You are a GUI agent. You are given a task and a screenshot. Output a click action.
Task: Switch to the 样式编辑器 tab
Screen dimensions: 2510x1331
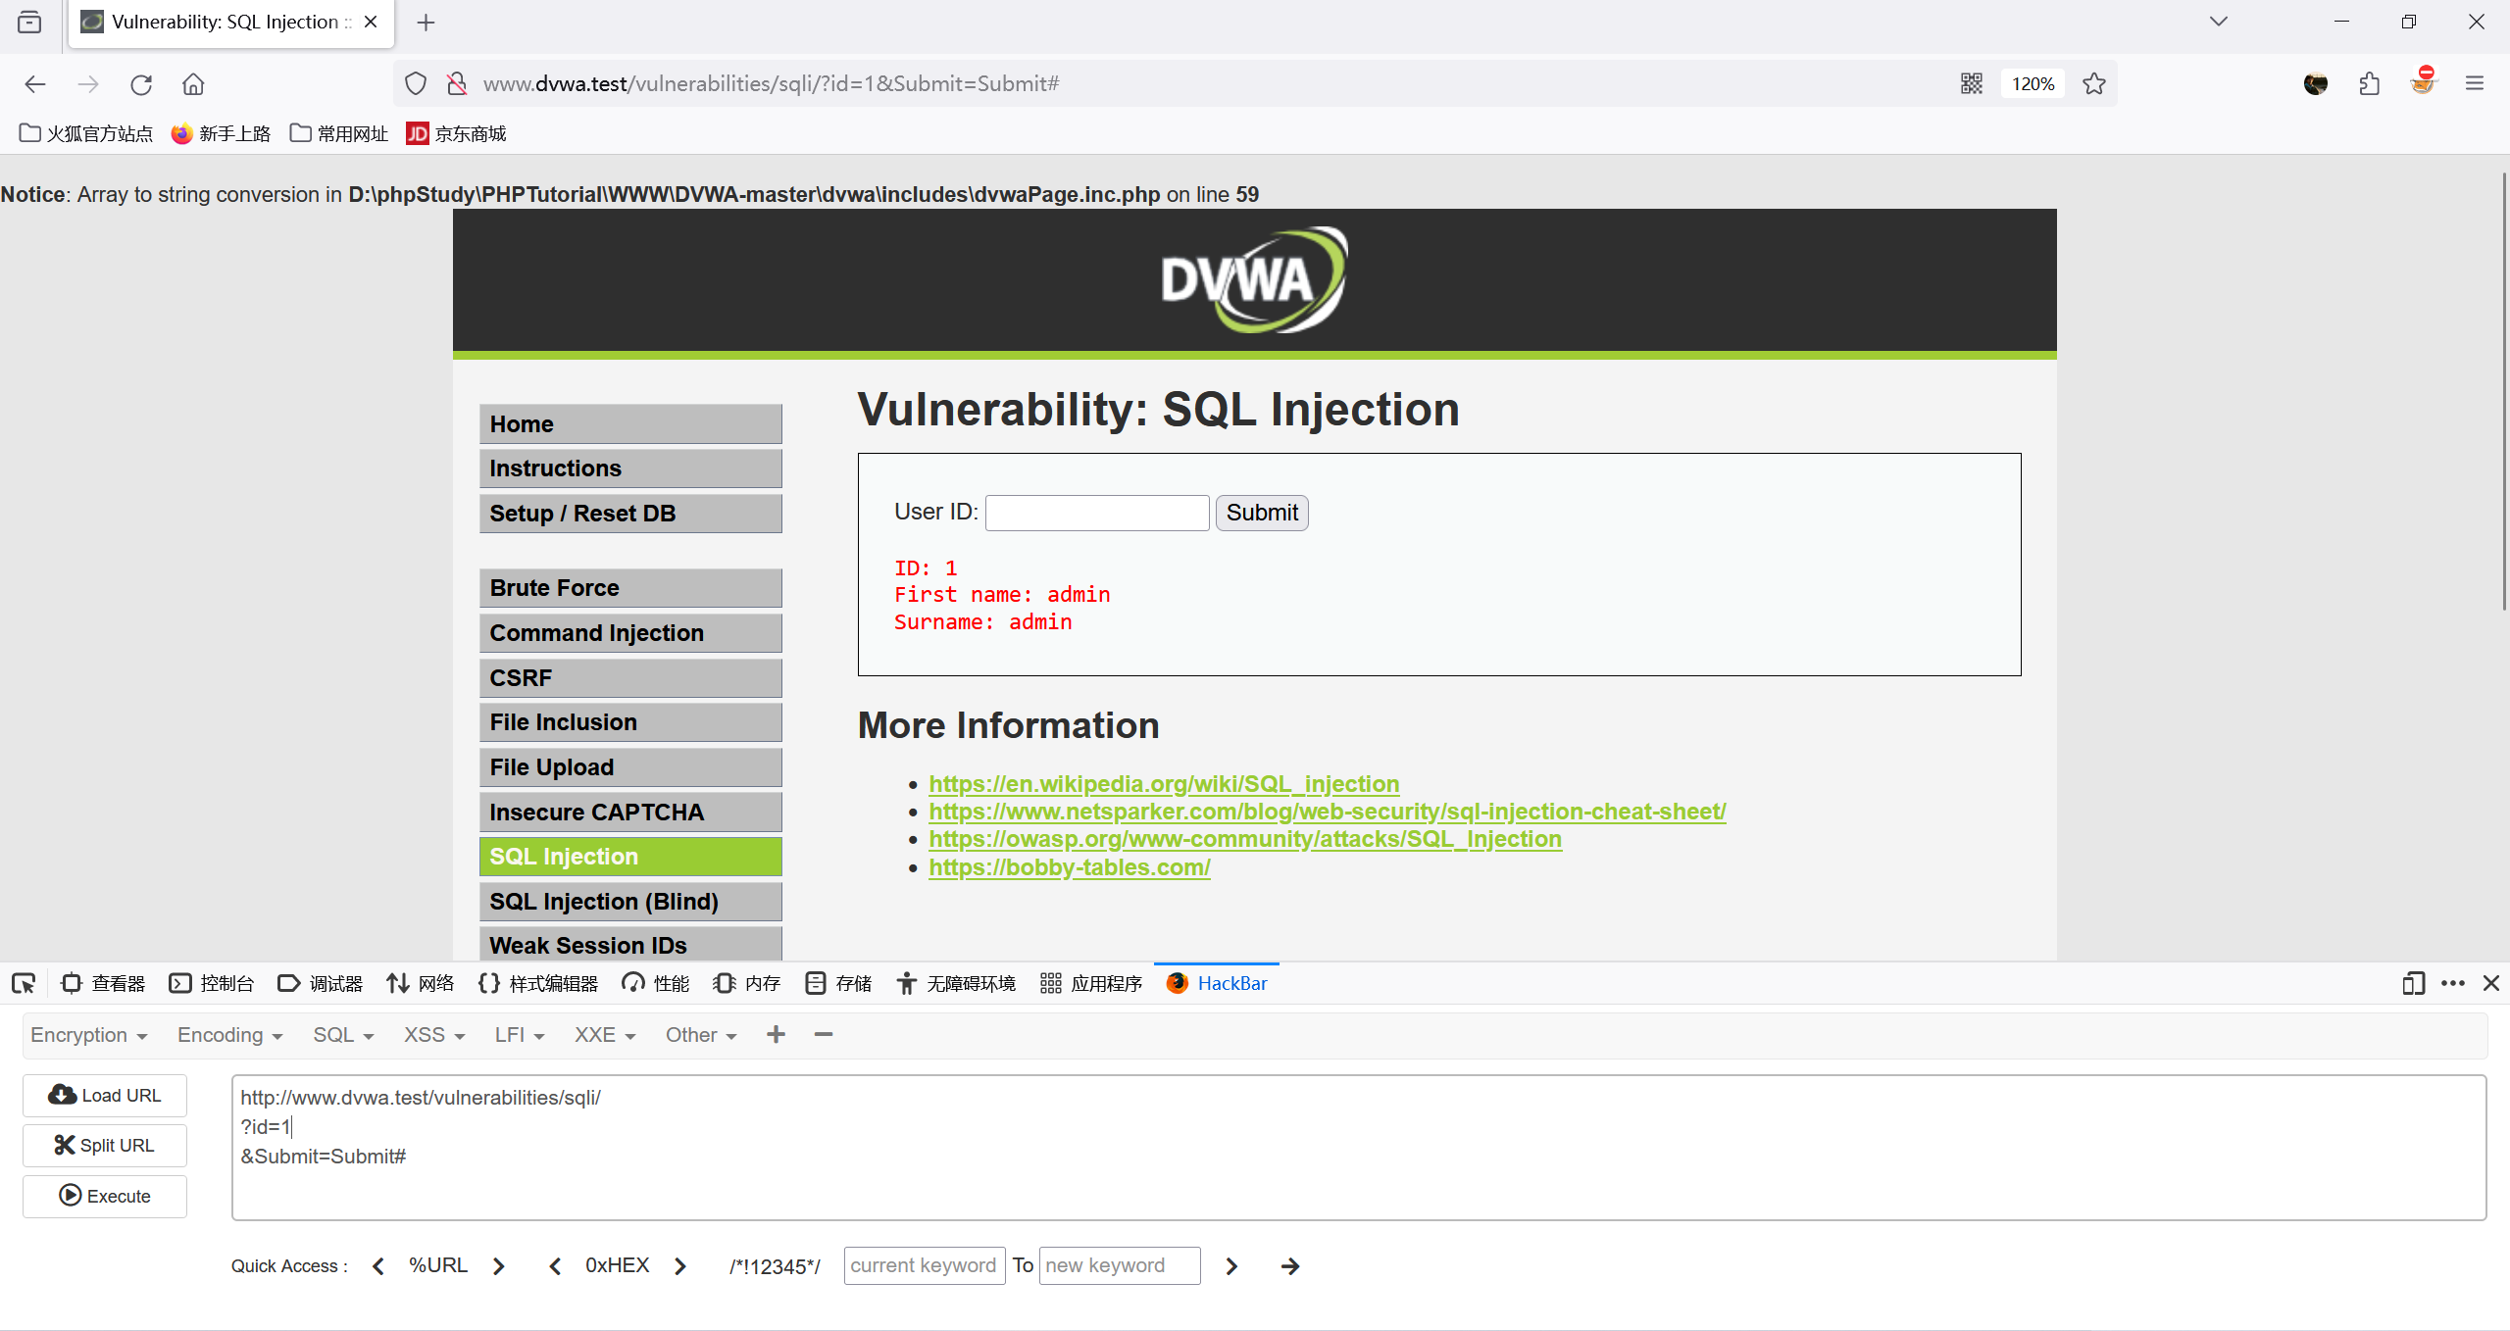click(538, 983)
